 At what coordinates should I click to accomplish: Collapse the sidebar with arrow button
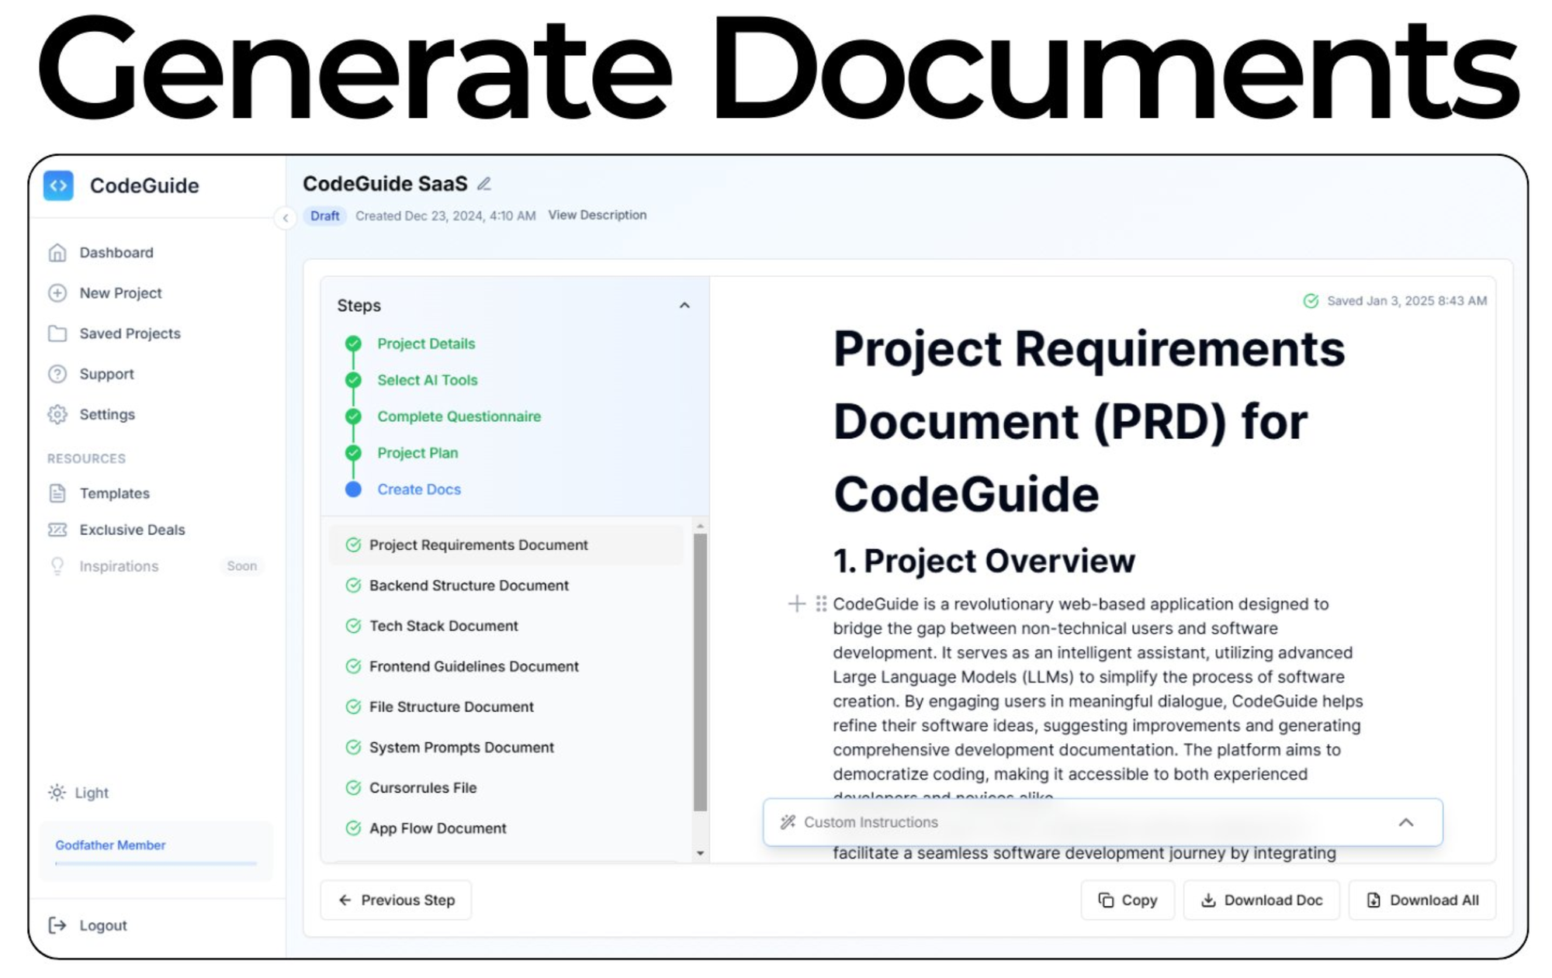tap(286, 218)
